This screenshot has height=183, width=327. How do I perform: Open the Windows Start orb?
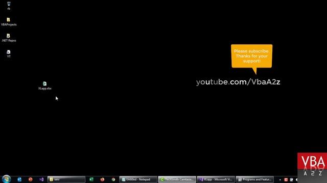[x=6, y=179]
